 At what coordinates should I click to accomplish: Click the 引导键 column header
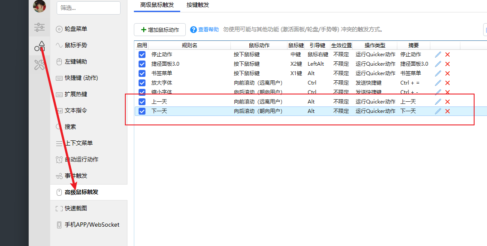[x=318, y=46]
